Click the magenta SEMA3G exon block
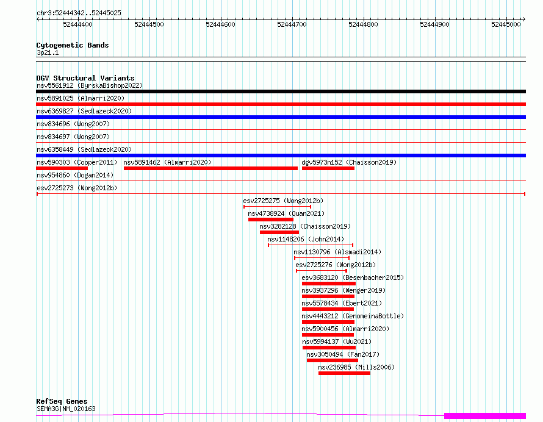Viewport: 543px width, 422px height. click(485, 416)
